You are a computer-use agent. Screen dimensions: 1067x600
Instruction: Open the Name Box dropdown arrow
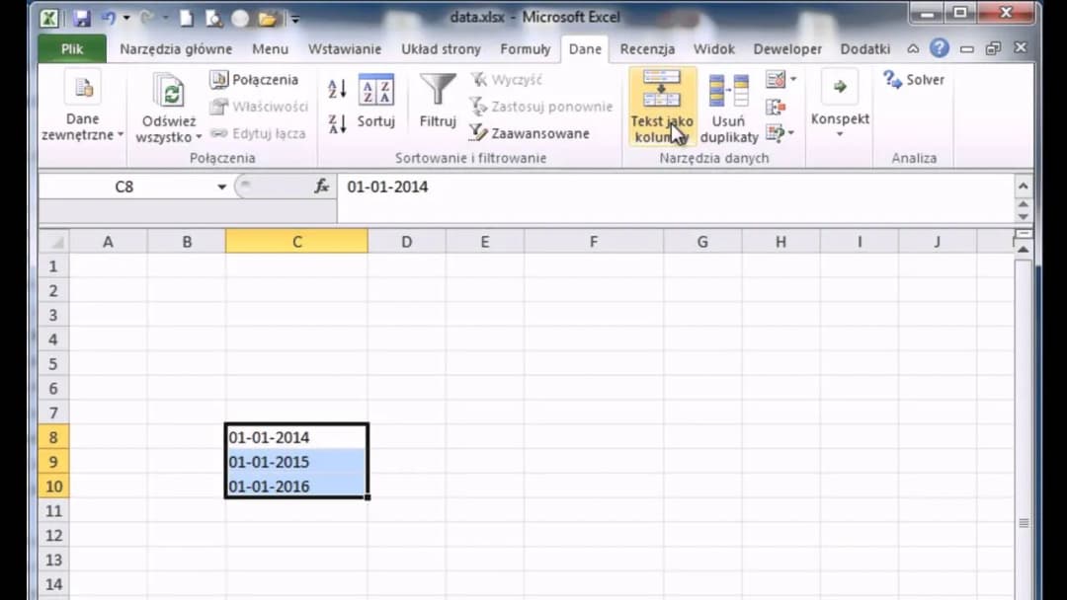222,187
